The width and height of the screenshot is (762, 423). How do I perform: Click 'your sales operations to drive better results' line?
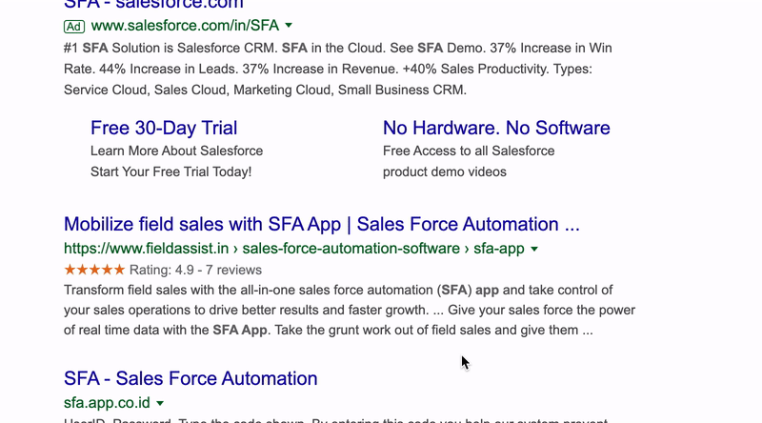(350, 311)
